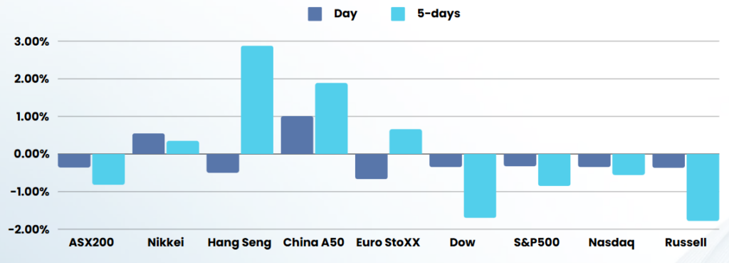Click the Nasdaq 5-days bar

(629, 165)
